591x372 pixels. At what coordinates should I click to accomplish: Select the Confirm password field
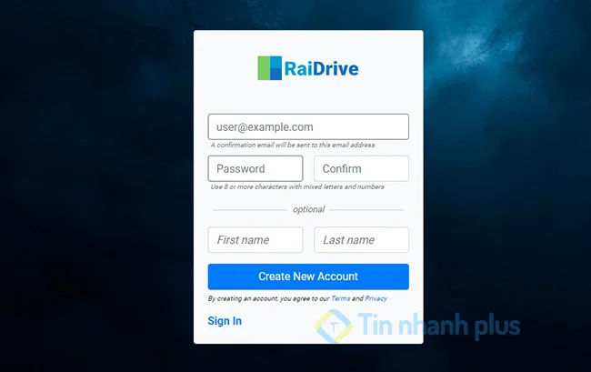362,168
